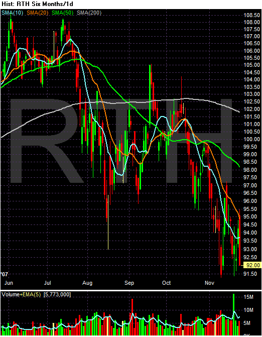
Task: Click the 108.50 price axis label
Action: [251, 15]
